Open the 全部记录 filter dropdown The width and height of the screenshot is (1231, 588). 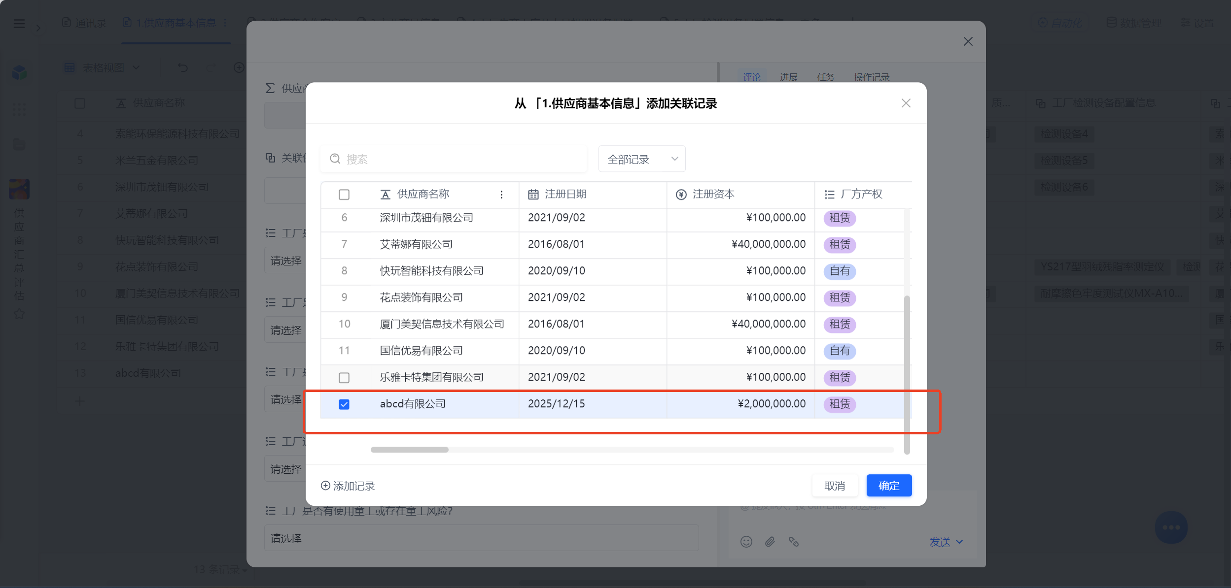coord(642,159)
